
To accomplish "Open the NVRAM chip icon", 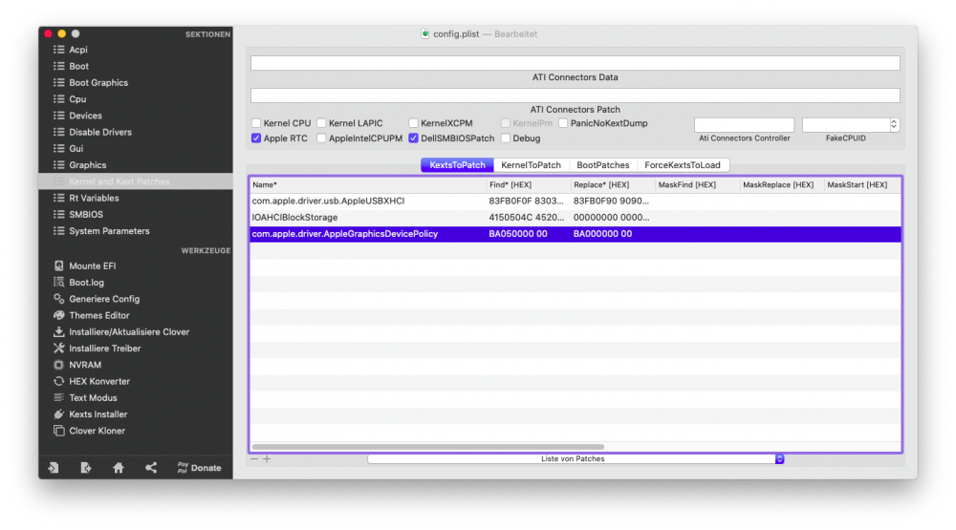I will [59, 365].
